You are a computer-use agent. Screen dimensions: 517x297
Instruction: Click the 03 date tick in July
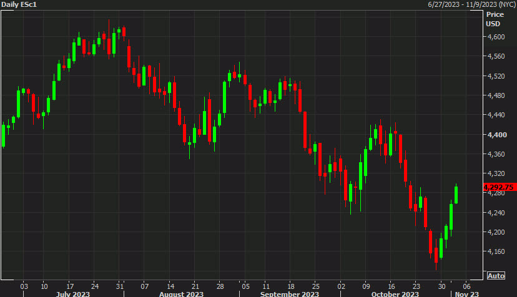24,286
